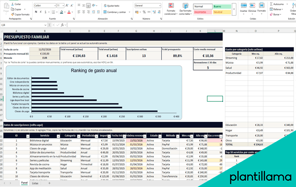Add a new sheet with plus button

click(x=49, y=183)
